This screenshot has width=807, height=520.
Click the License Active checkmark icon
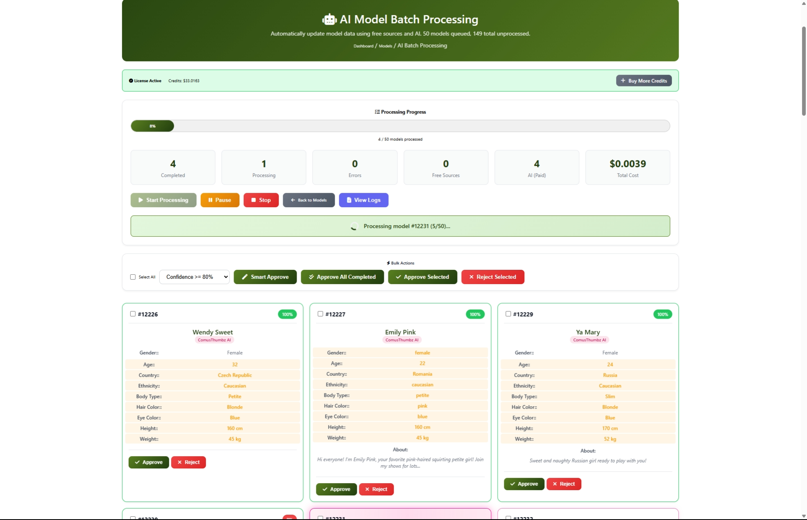(130, 81)
